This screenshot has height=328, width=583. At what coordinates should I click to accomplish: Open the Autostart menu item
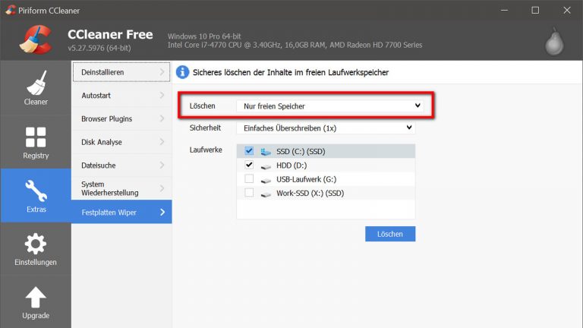(121, 95)
